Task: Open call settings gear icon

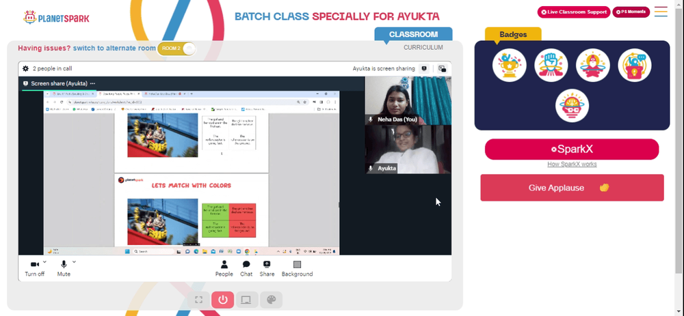Action: (x=26, y=68)
